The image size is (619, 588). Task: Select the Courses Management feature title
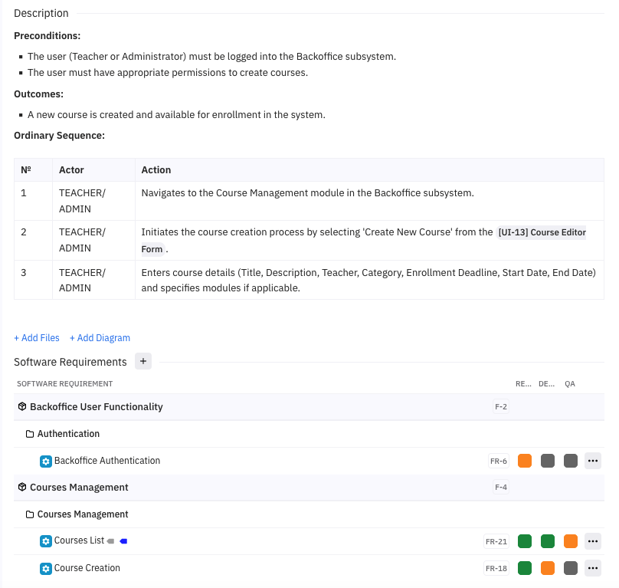pos(79,488)
